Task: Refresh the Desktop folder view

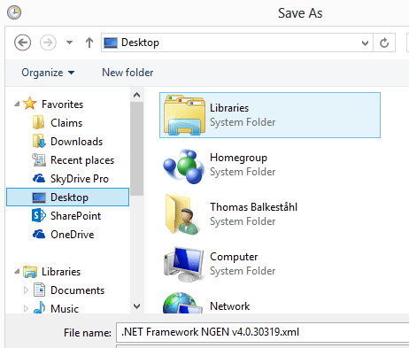Action: pos(384,43)
